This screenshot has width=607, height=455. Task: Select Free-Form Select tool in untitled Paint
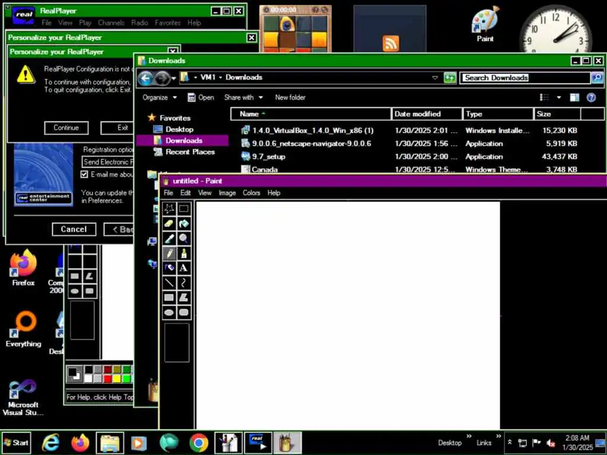coord(169,209)
